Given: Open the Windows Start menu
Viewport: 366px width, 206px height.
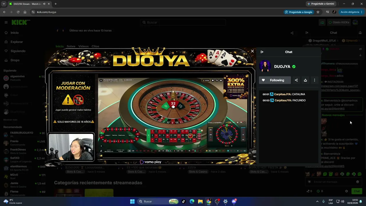Looking at the screenshot, I should [132, 201].
